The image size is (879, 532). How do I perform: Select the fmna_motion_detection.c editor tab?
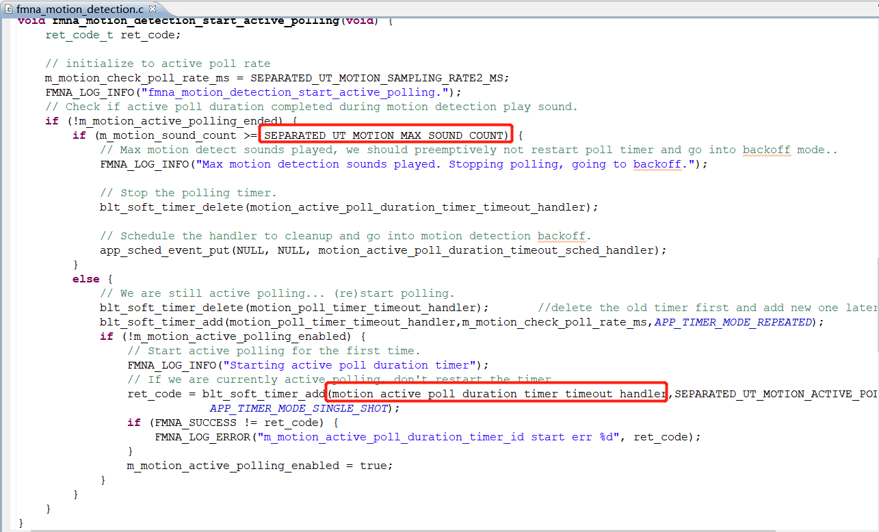point(79,10)
